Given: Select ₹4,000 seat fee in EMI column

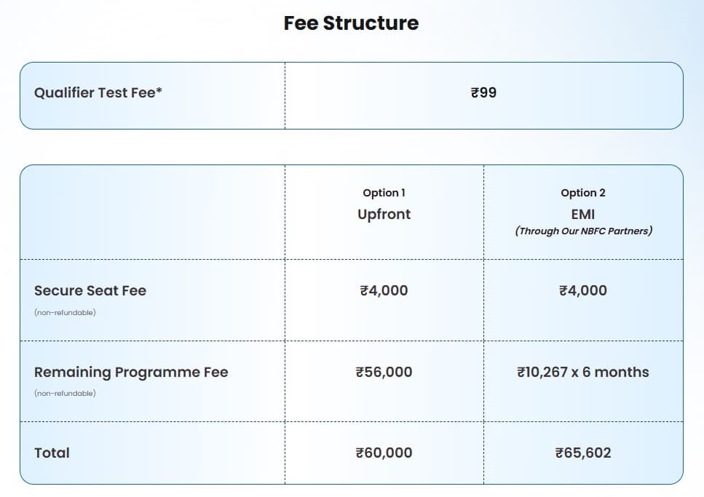Looking at the screenshot, I should tap(583, 290).
